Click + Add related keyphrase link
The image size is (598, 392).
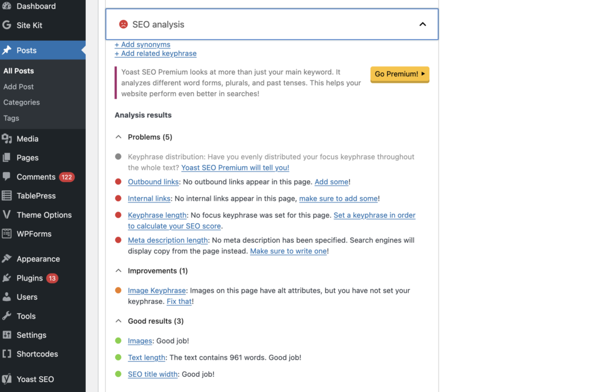[x=155, y=54]
